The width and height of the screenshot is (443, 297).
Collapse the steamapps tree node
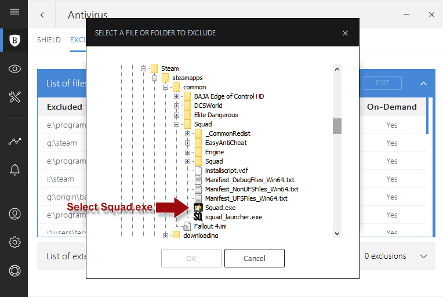tap(154, 78)
